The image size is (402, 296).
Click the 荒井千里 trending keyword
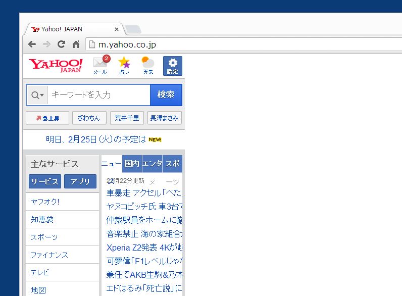(x=127, y=118)
